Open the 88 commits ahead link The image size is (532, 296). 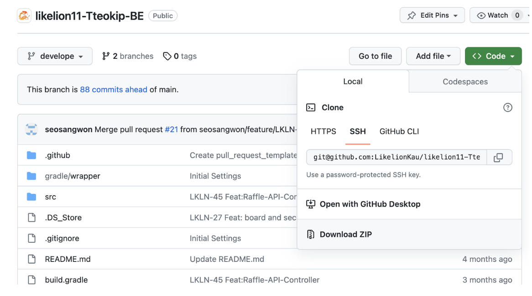pos(114,89)
